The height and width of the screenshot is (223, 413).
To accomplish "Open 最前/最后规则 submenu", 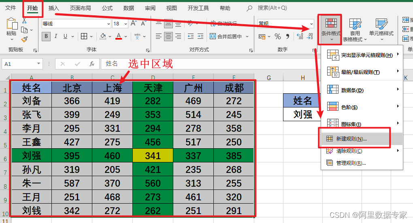I will tap(362, 72).
